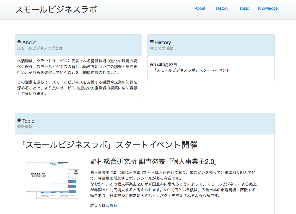Viewport: 296px width, 214px height.
Task: Click the Topic panel heading text
Action: [x=28, y=121]
